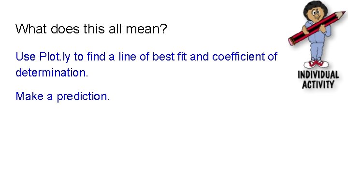Click the word 'prediction.' in blue
Screen dimensions: 348x196
coord(83,97)
